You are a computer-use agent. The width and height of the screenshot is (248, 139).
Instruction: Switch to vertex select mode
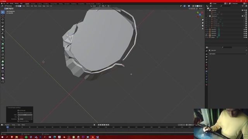pos(17,6)
